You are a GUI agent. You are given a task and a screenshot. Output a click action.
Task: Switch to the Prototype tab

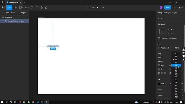pos(167,13)
